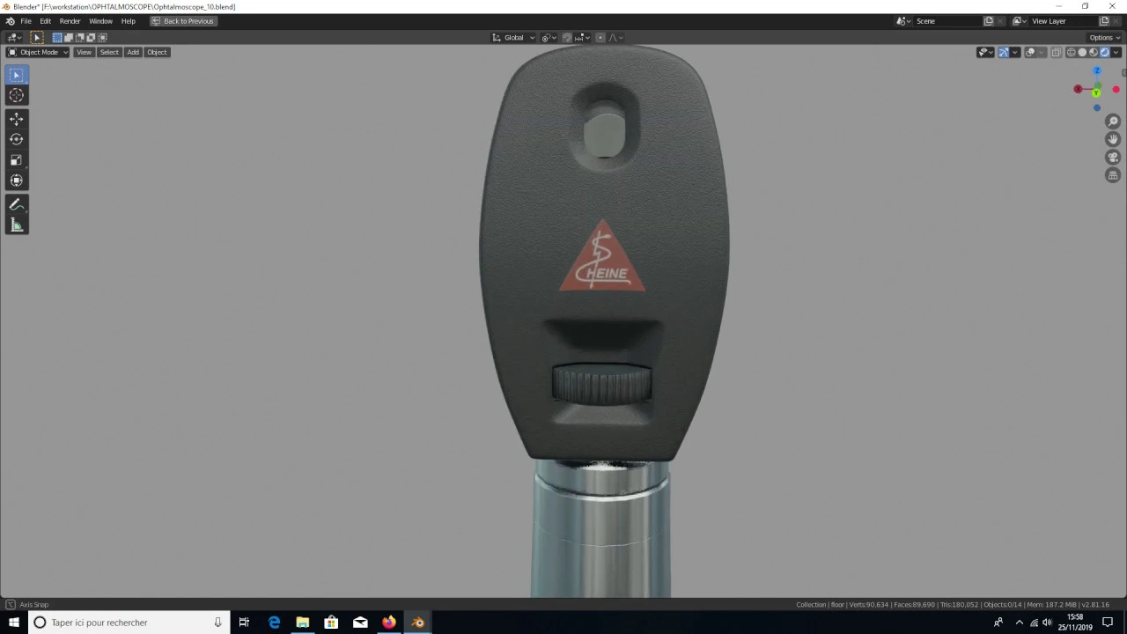Switch perspective/orthographic grid gizmo
The image size is (1127, 634).
[1113, 175]
